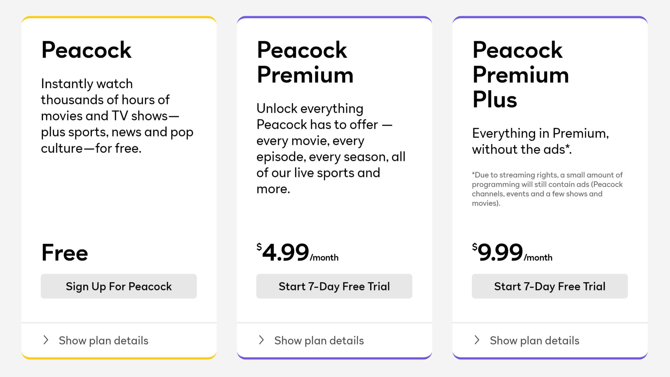Click chevron arrow in Premium Plus card

pyautogui.click(x=477, y=340)
